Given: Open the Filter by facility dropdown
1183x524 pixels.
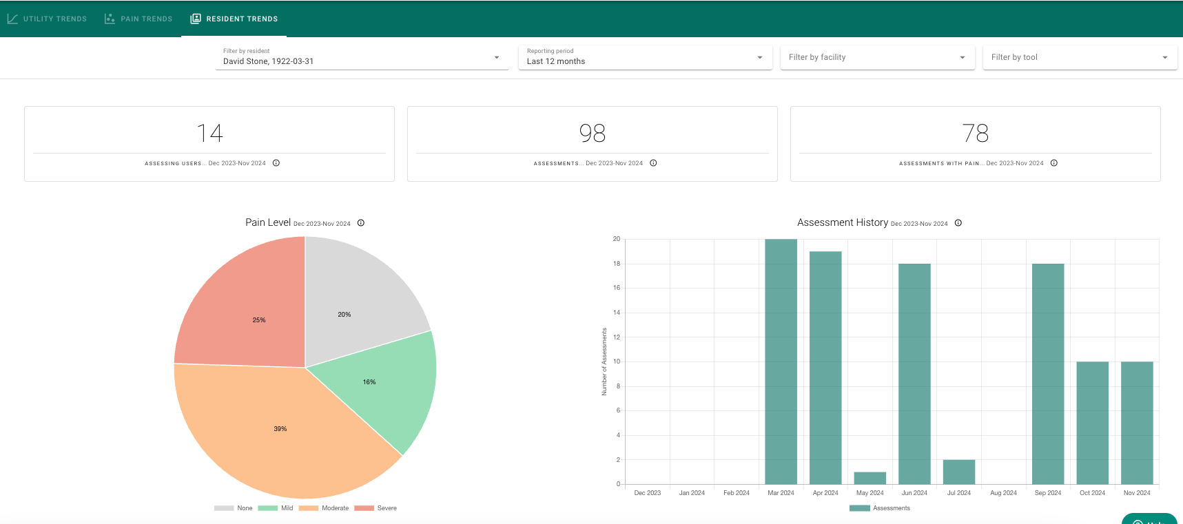Looking at the screenshot, I should [877, 57].
